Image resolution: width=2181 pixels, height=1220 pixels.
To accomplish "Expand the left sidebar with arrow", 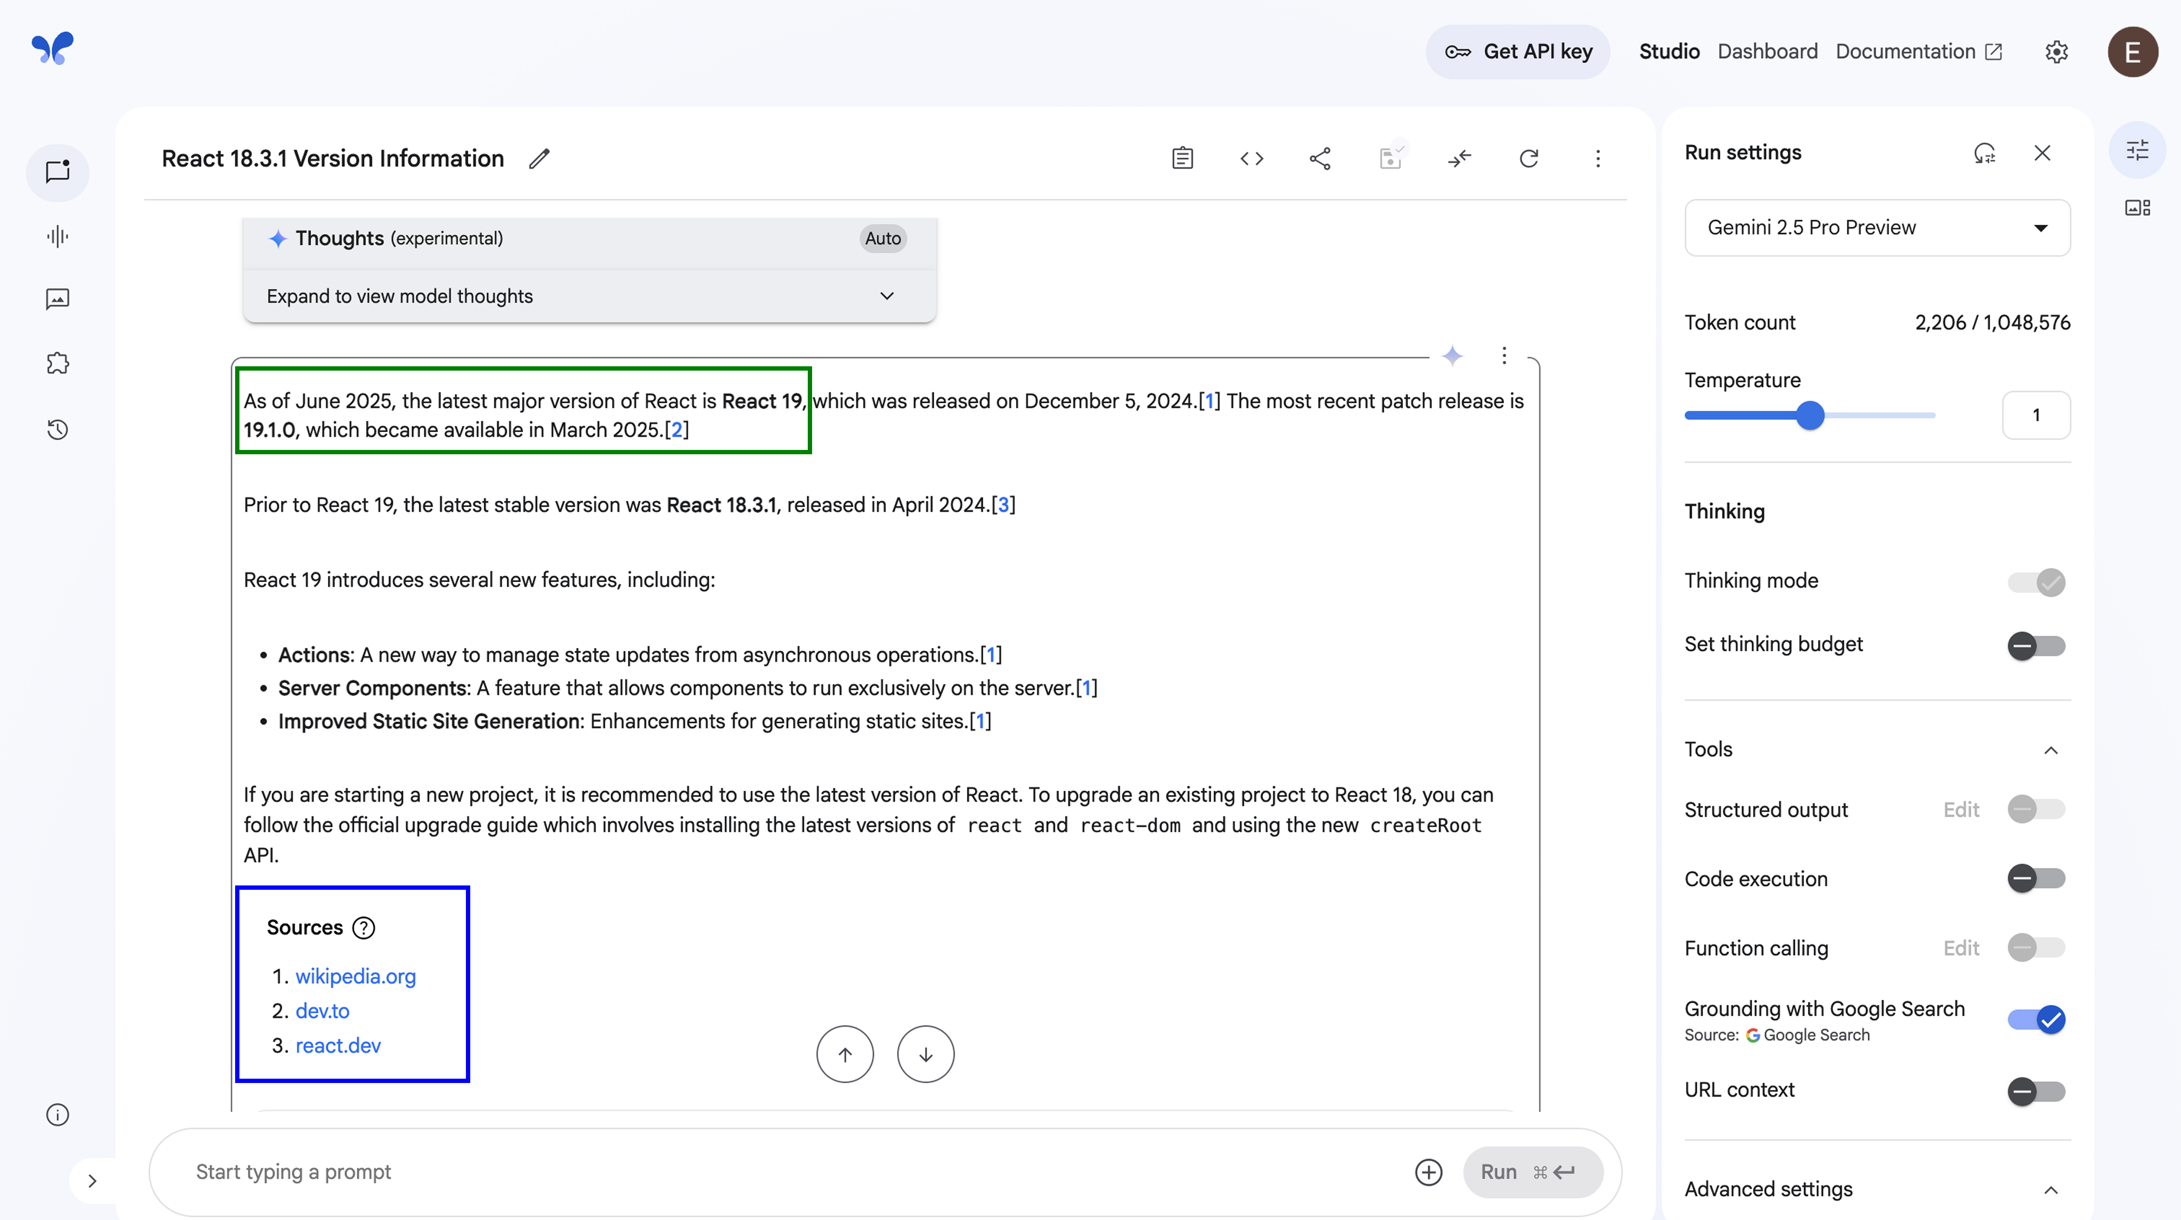I will pyautogui.click(x=92, y=1180).
